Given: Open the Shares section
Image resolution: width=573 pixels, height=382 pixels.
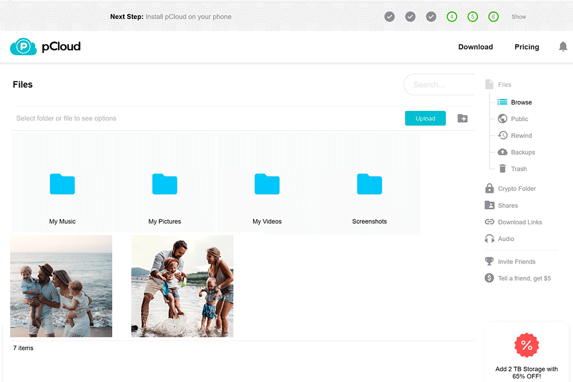Looking at the screenshot, I should (507, 205).
